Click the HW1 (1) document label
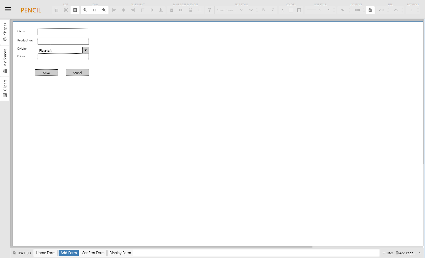The width and height of the screenshot is (425, 258). (22, 253)
